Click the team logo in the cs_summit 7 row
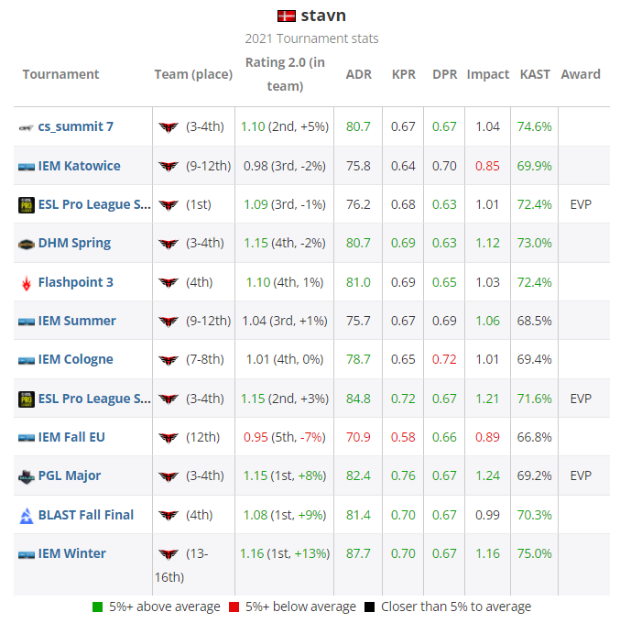620x623 pixels. pos(169,127)
